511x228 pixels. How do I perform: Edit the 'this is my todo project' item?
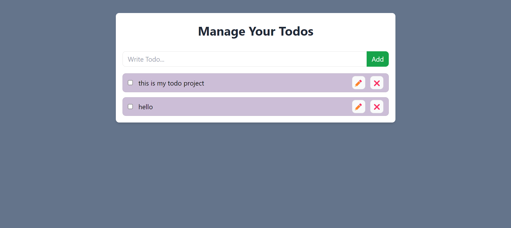(358, 83)
